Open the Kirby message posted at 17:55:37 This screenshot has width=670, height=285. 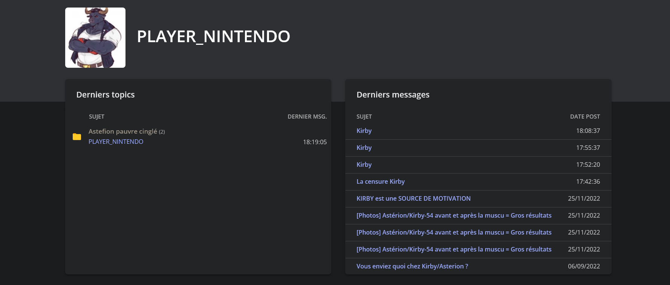point(364,148)
